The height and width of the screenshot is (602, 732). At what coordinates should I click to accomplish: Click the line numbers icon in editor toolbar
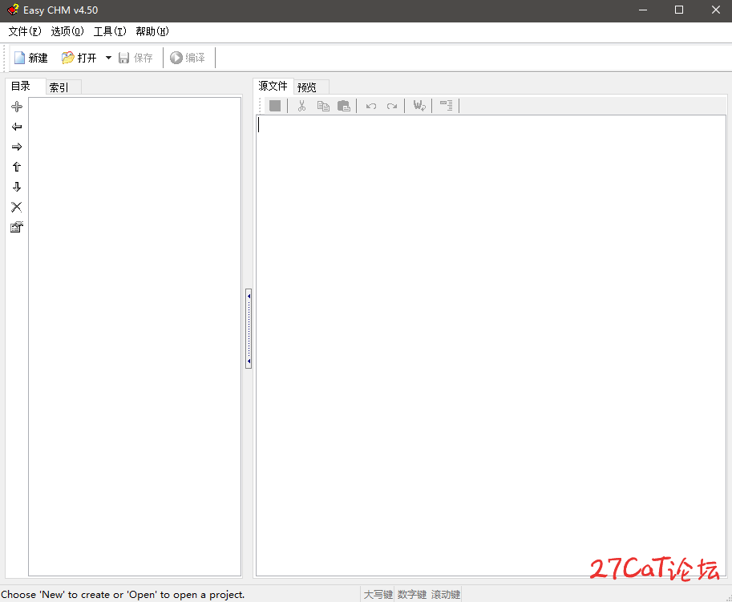[x=447, y=106]
